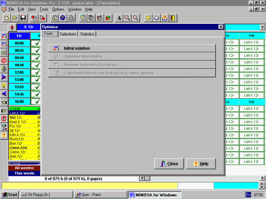The height and width of the screenshot is (199, 266).
Task: Click the font 'A' toolbar icon
Action: point(119,18)
